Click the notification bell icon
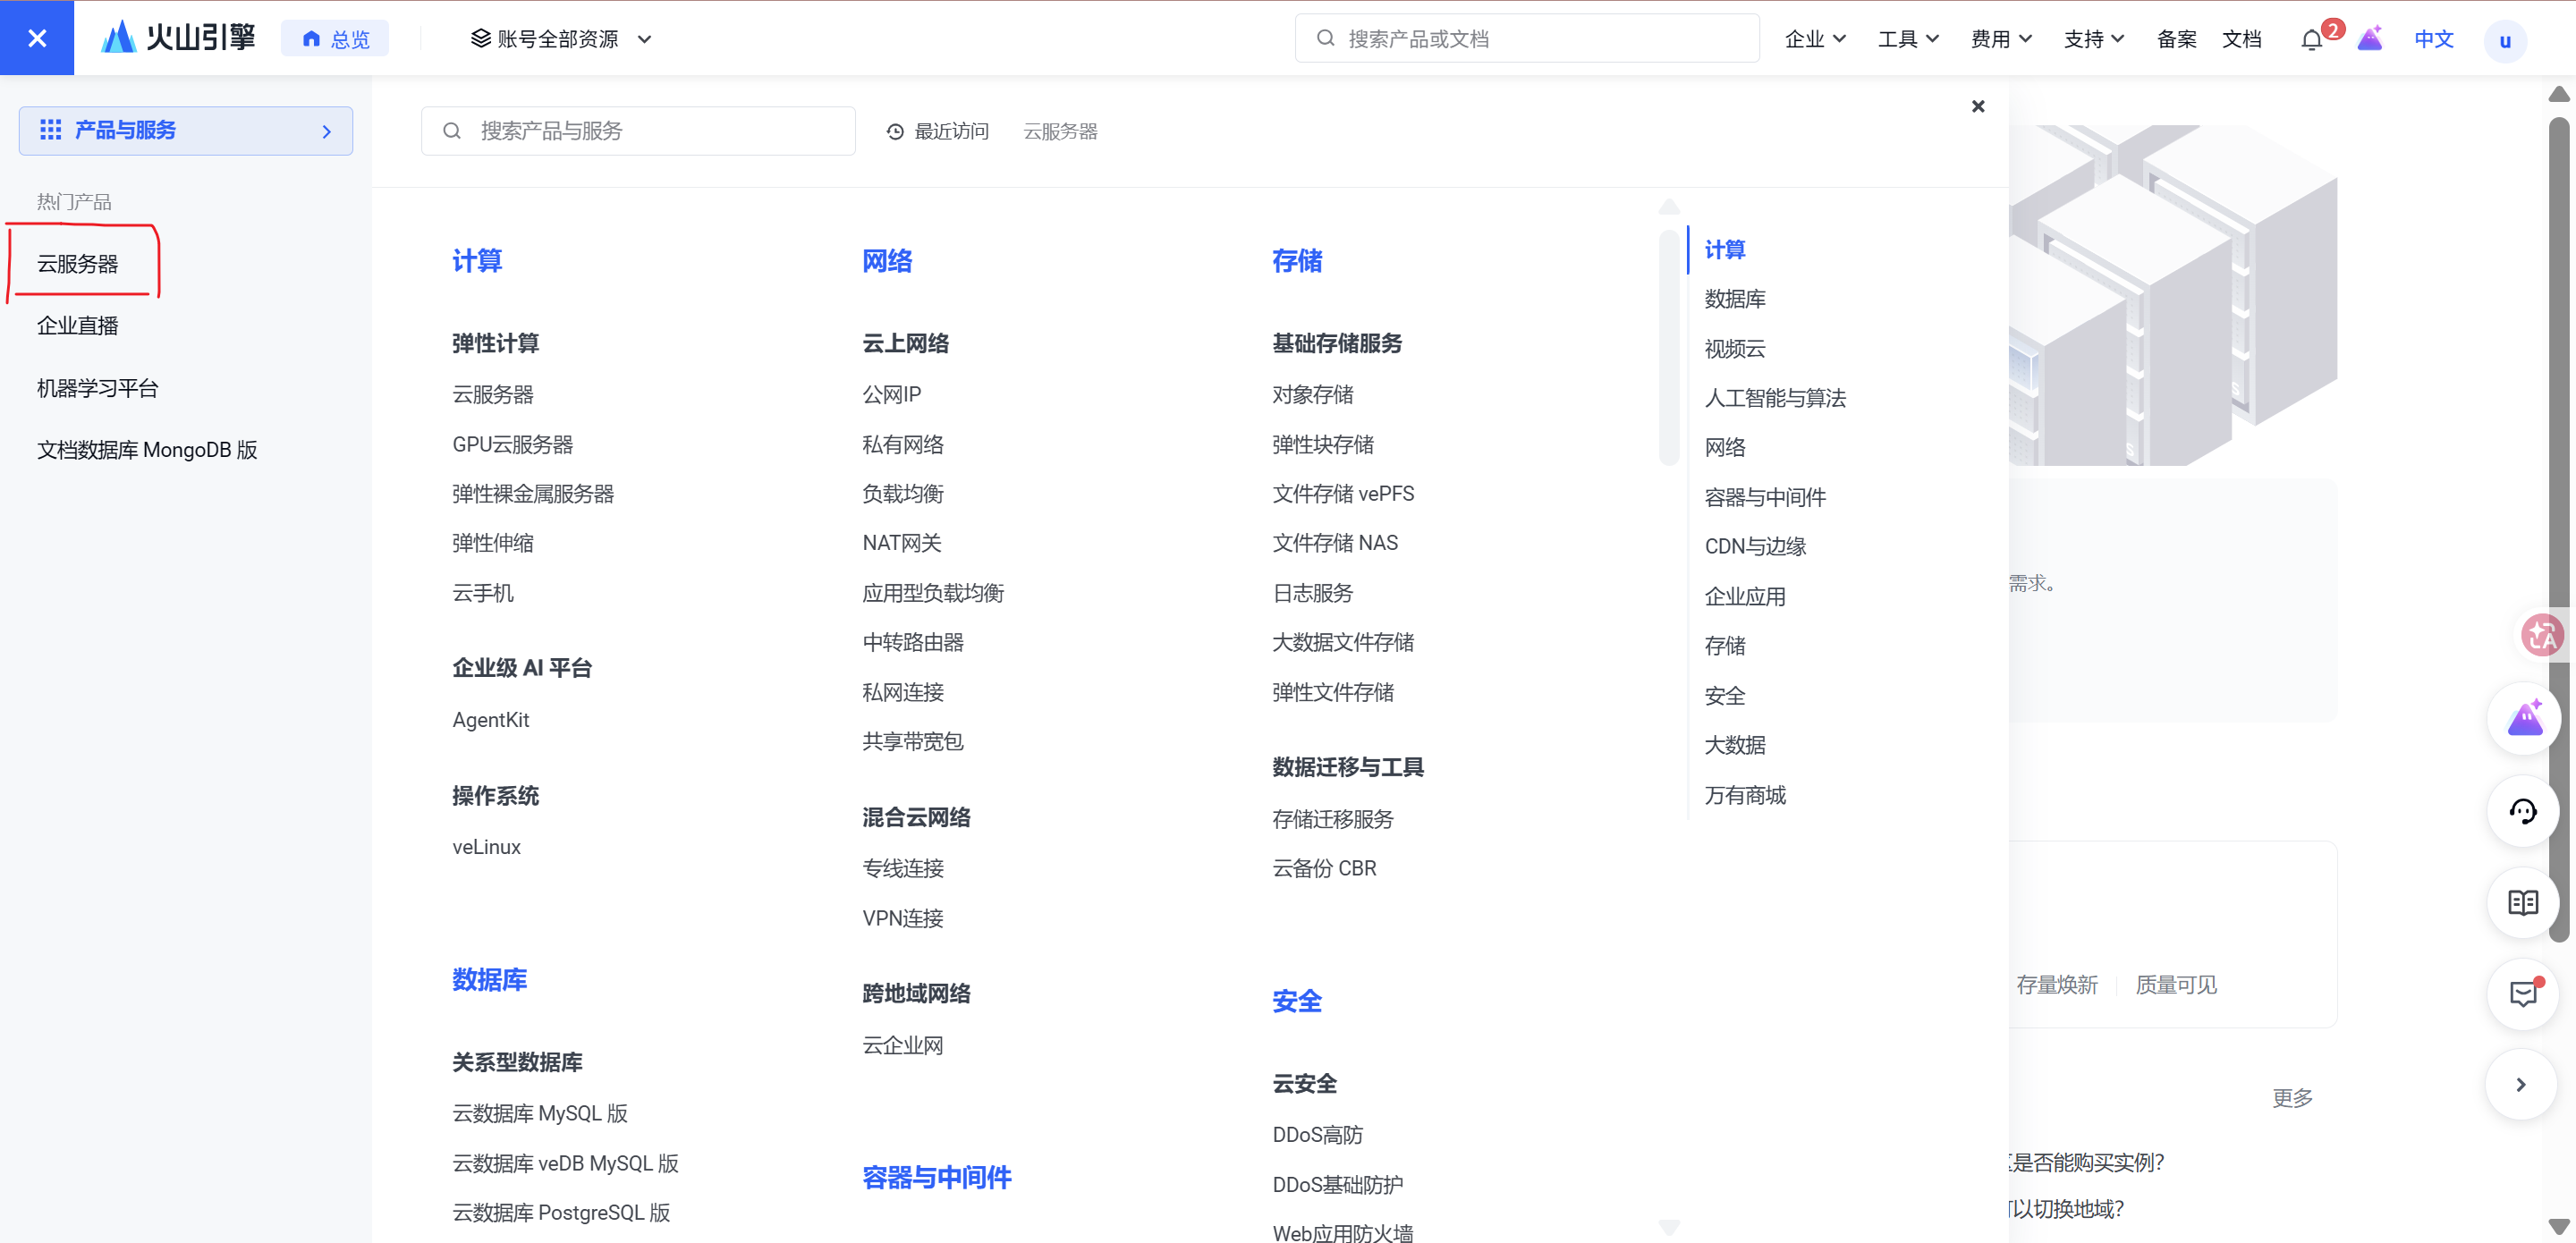 (x=2311, y=40)
